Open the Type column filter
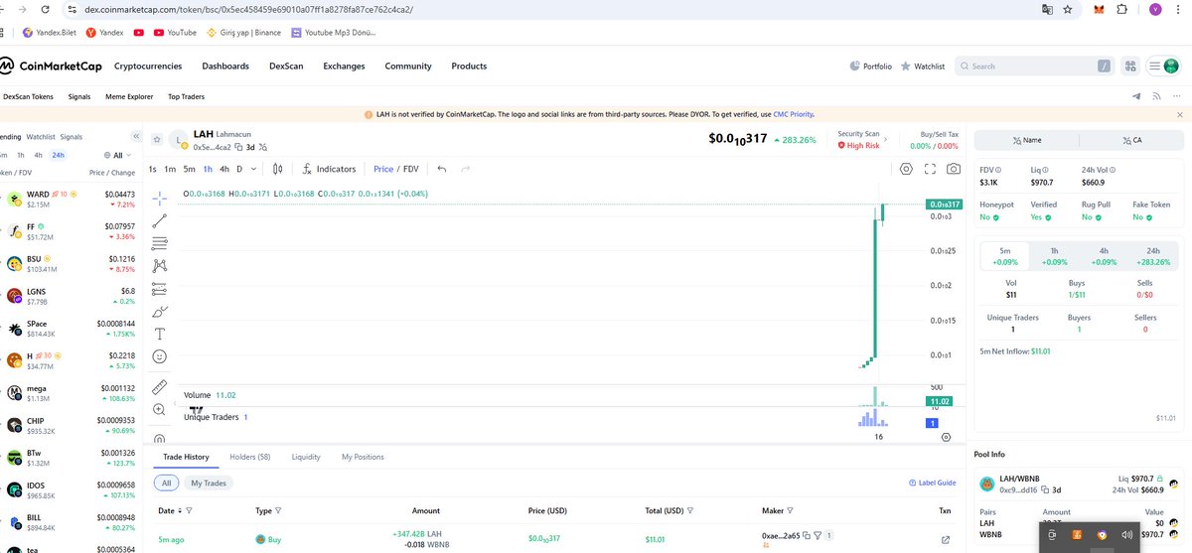This screenshot has width=1192, height=553. (278, 510)
